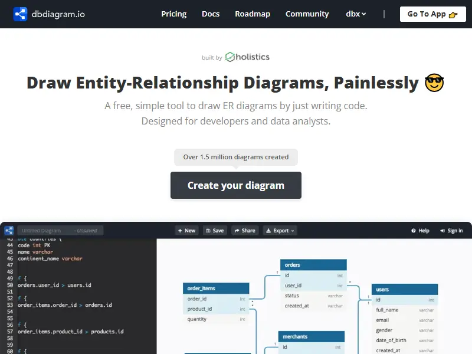Open the holistics logo link

click(247, 57)
